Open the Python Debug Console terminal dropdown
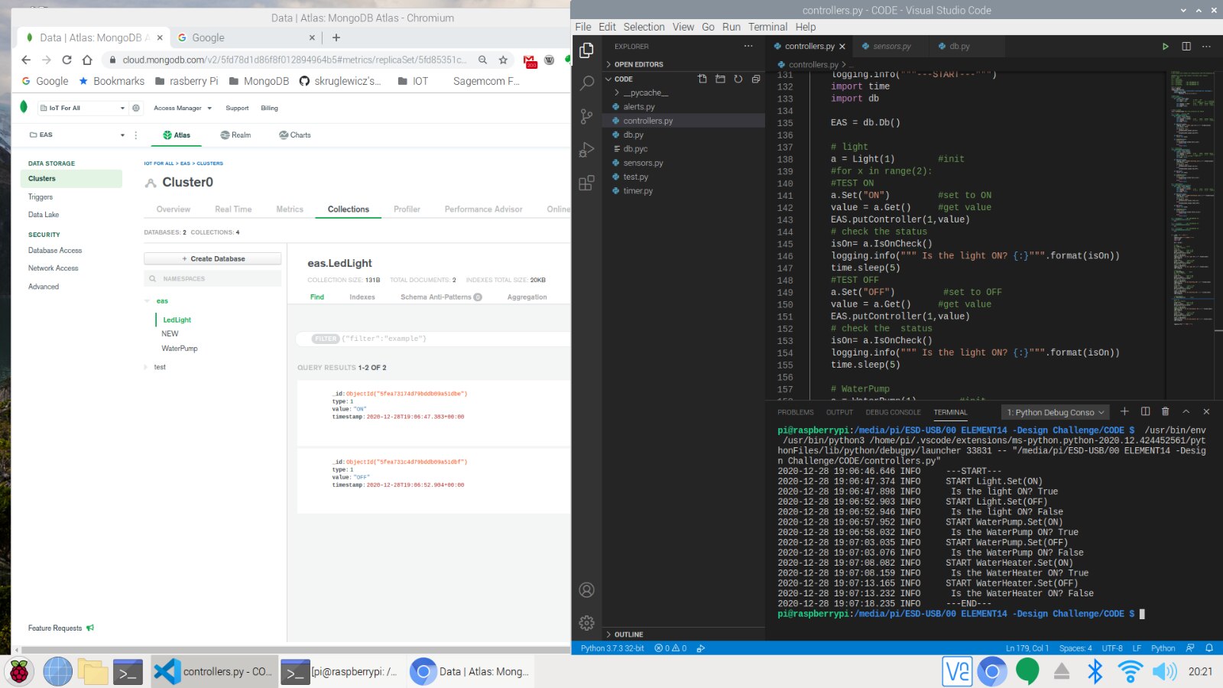1223x688 pixels. point(1055,413)
